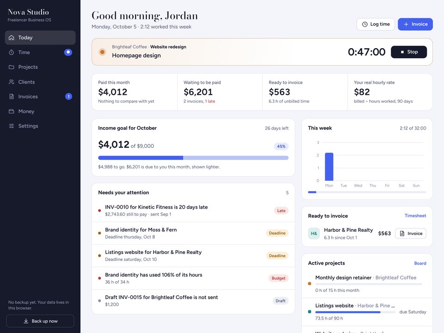Image resolution: width=444 pixels, height=333 pixels.
Task: Click the Deadline tag on Moss & Fern row
Action: click(x=277, y=233)
